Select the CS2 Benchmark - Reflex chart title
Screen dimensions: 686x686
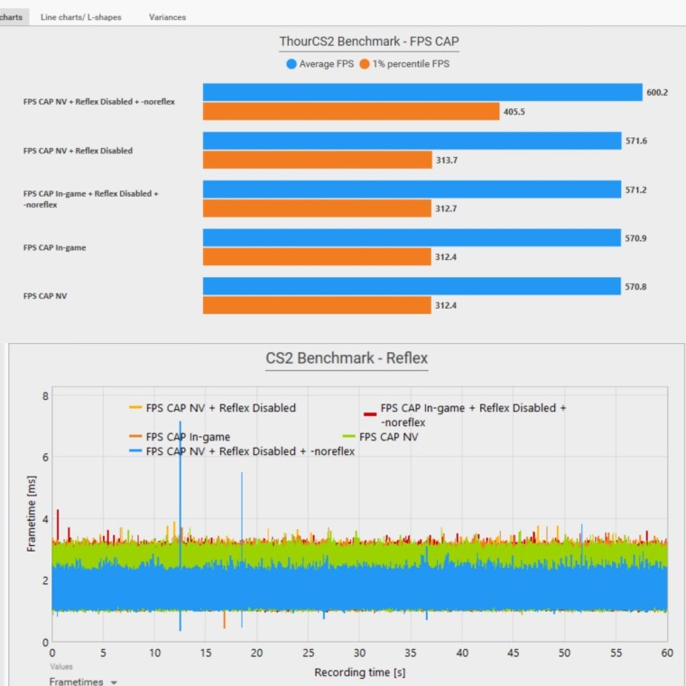(x=347, y=357)
